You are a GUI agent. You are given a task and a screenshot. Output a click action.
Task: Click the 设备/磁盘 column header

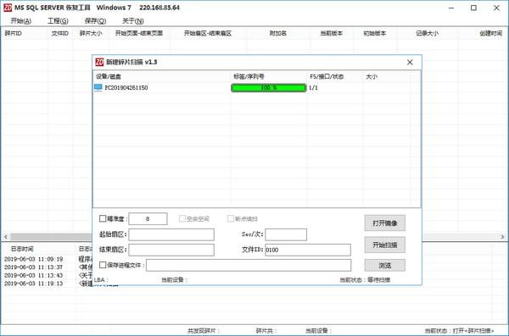109,76
